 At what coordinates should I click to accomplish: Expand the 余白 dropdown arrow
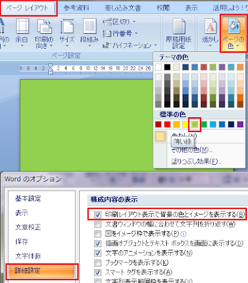pos(22,46)
